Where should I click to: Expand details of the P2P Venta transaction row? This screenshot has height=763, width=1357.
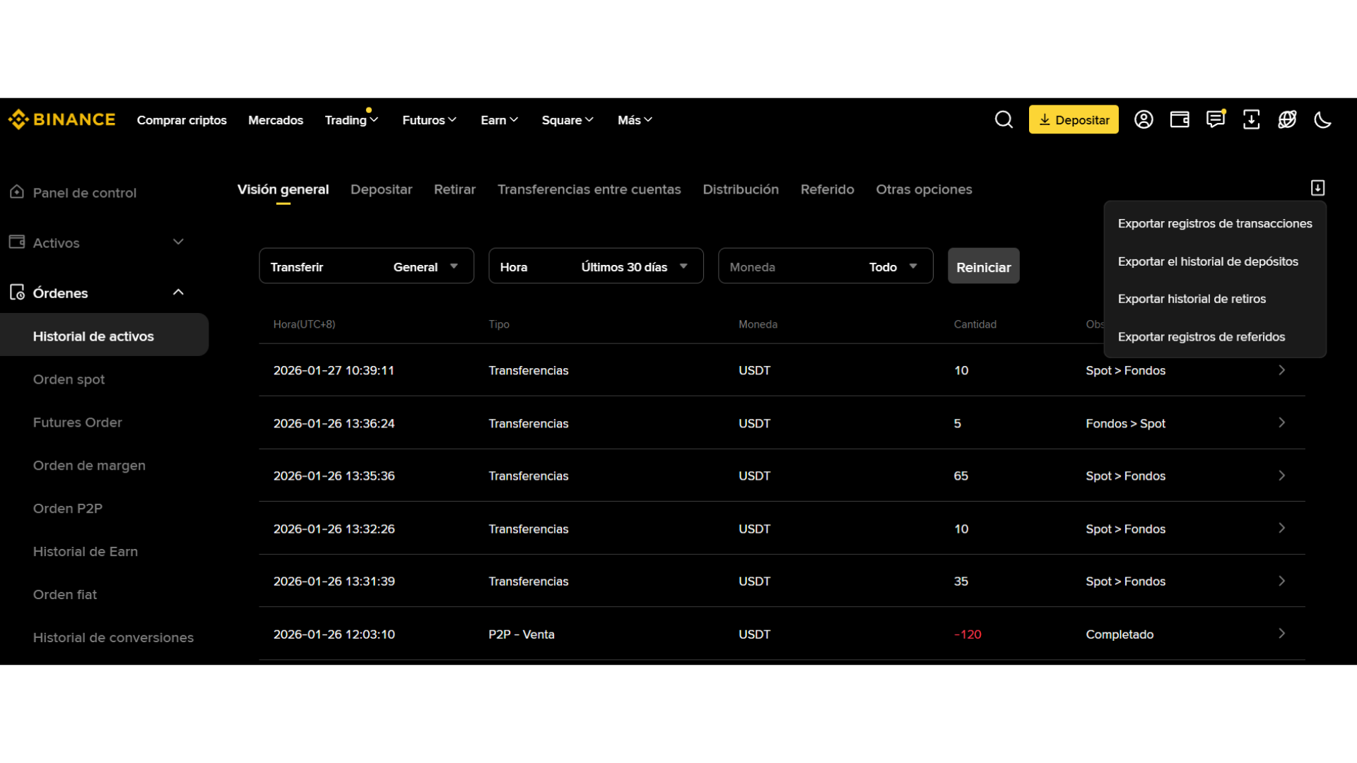(x=1281, y=634)
